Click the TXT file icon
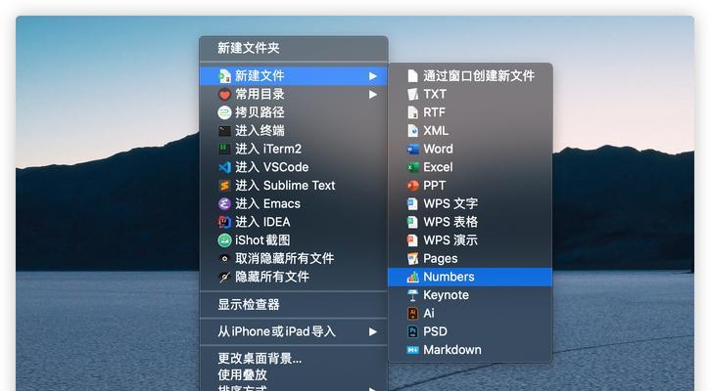The height and width of the screenshot is (391, 710). [412, 95]
